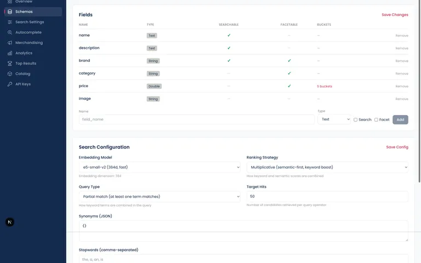The height and width of the screenshot is (263, 421).
Task: Open the new field Type dropdown
Action: tap(333, 119)
